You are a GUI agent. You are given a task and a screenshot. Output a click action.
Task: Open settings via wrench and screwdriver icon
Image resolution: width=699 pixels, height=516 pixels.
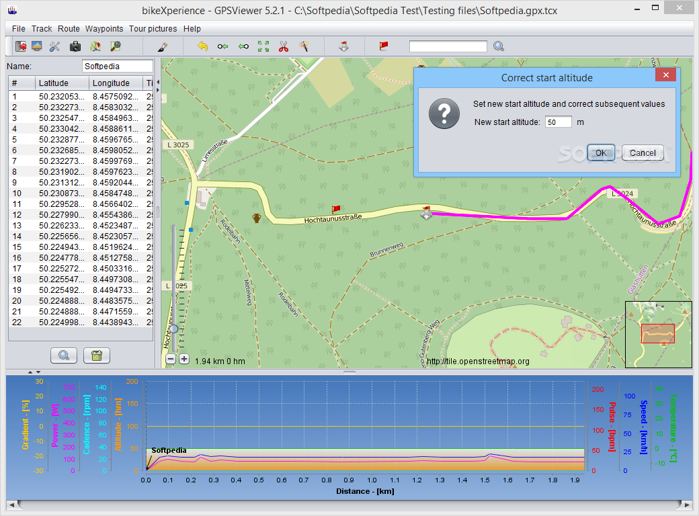click(x=55, y=46)
